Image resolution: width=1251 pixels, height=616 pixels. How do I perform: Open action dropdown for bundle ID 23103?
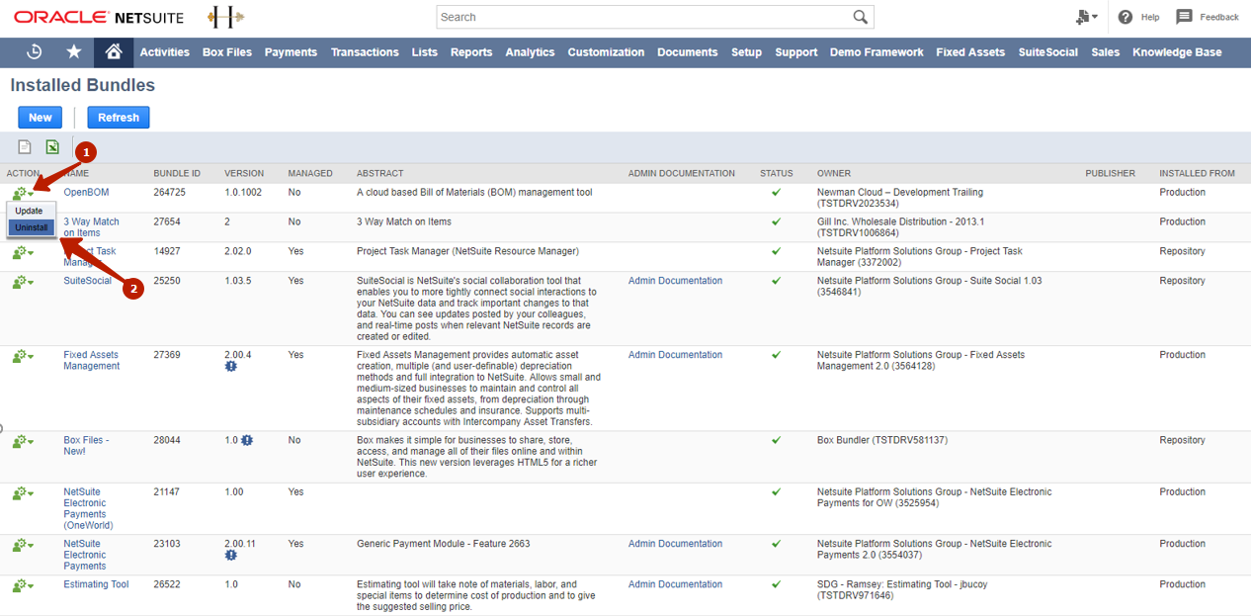pos(23,545)
